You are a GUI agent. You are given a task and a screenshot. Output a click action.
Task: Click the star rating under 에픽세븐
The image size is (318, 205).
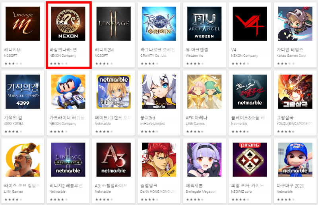pos(195,199)
